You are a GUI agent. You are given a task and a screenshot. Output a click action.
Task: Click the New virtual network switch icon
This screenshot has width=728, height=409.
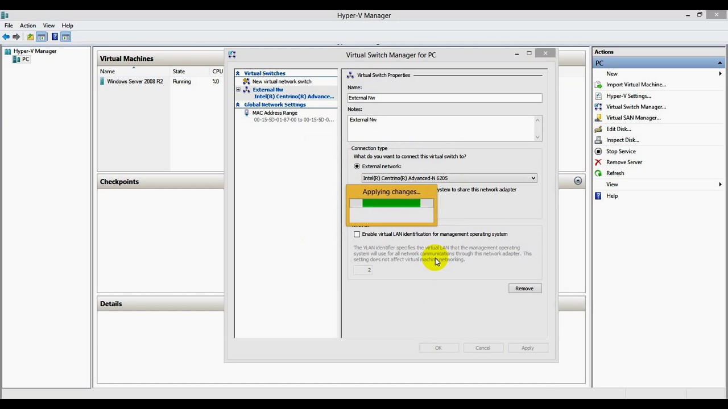[x=246, y=81]
